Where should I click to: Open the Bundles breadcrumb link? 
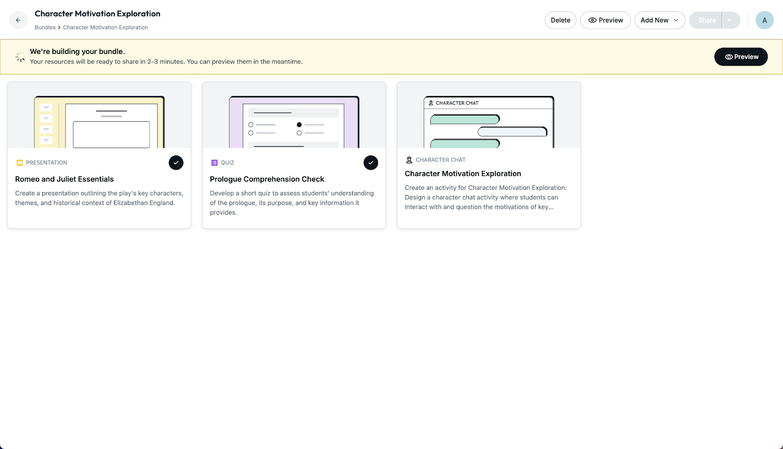pyautogui.click(x=45, y=27)
